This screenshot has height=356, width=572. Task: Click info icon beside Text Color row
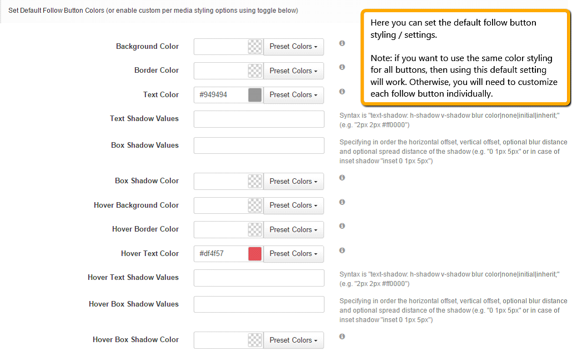point(342,92)
